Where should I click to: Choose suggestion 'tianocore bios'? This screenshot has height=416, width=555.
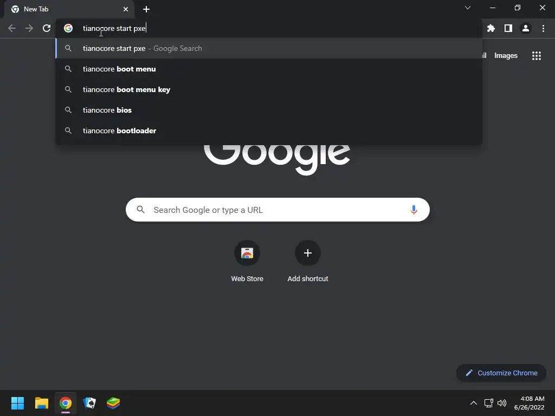269,110
